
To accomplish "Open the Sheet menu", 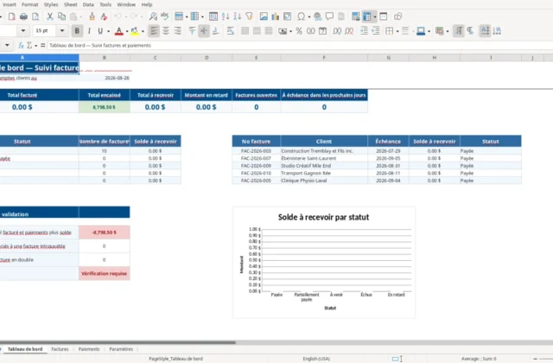I will (71, 4).
